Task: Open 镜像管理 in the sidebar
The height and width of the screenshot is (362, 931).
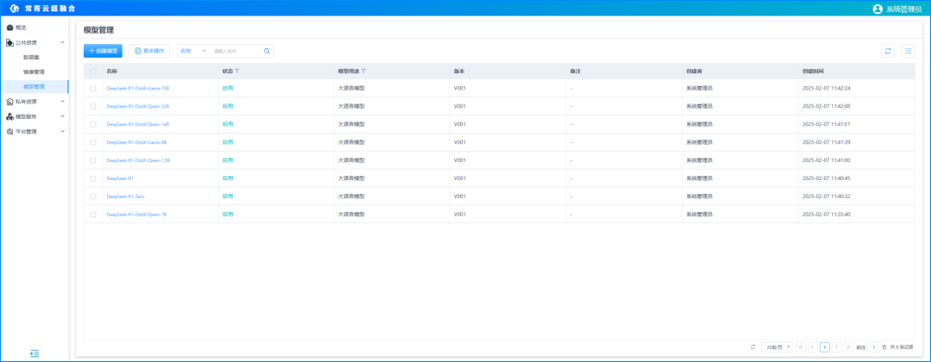Action: tap(34, 72)
